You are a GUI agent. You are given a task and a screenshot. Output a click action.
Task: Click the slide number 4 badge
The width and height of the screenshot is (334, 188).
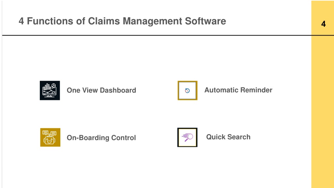[323, 24]
